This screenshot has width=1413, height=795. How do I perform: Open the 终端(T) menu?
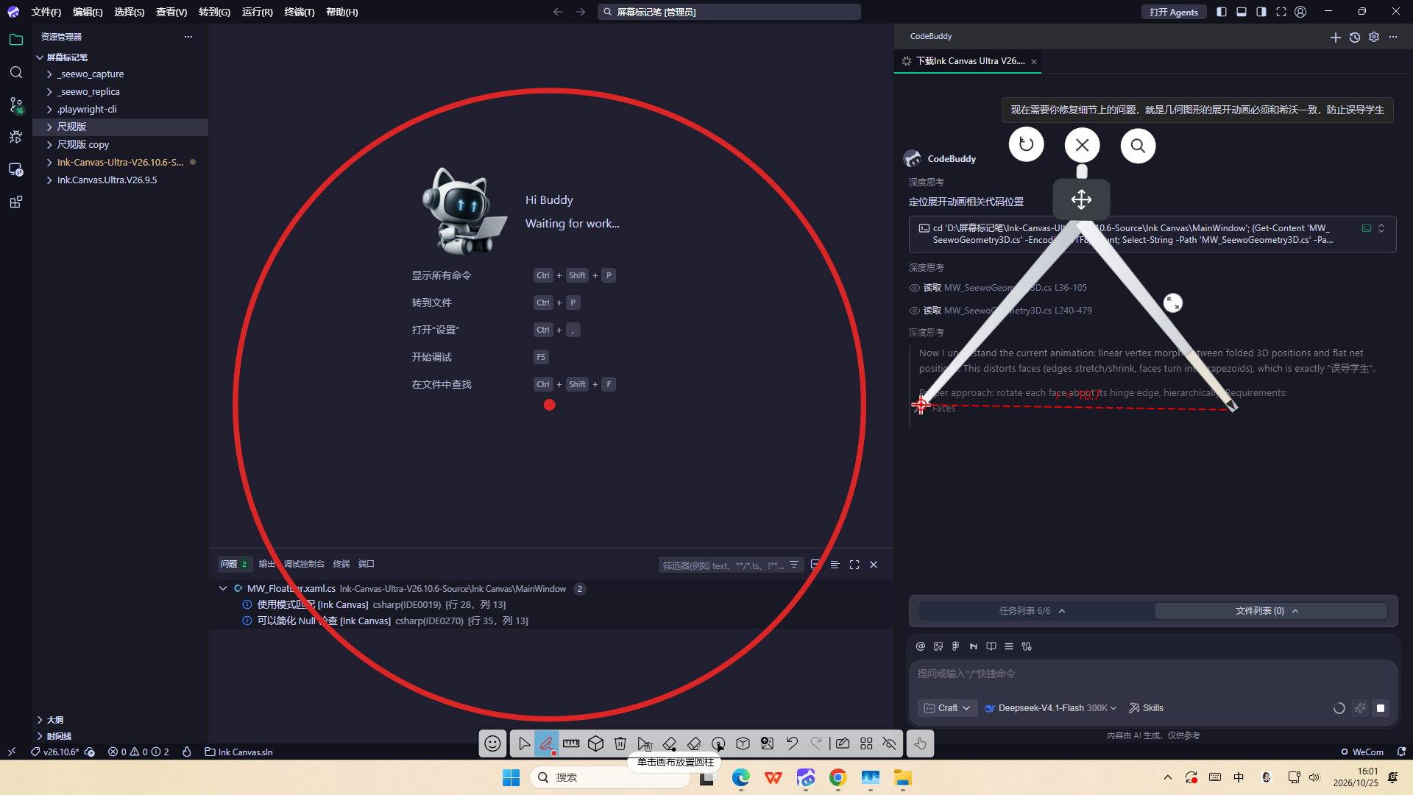(300, 12)
